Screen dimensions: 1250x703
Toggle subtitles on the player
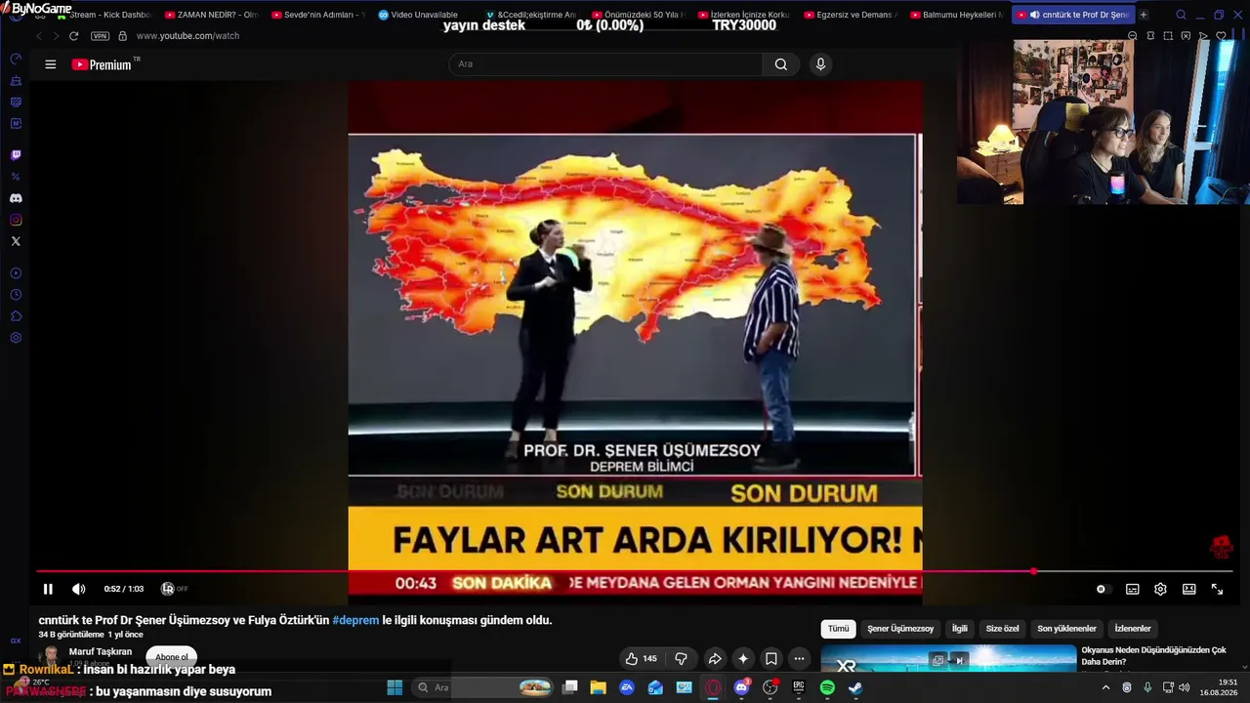tap(1133, 589)
